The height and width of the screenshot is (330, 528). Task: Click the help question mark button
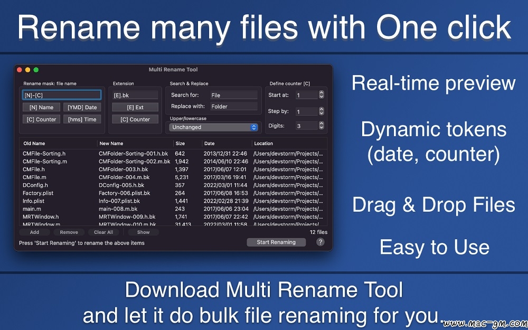coord(320,242)
